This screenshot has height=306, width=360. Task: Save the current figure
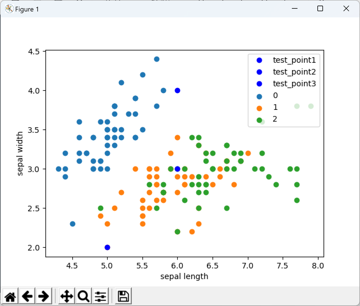123,296
